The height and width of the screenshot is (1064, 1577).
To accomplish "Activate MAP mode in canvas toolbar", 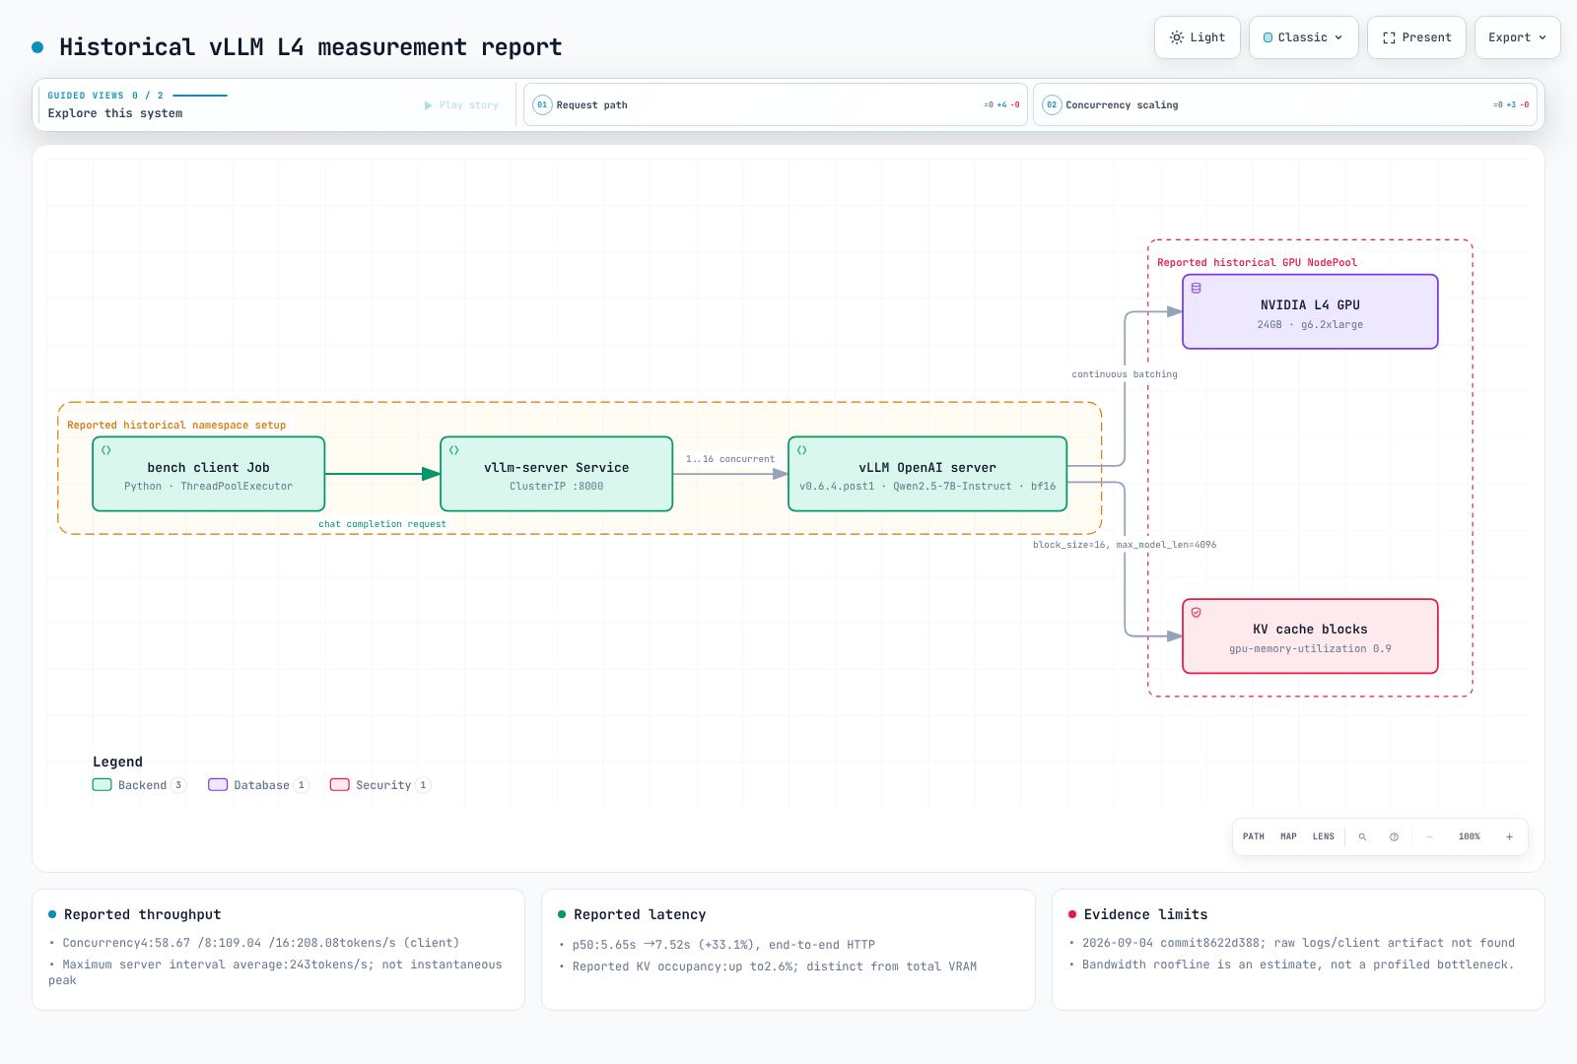I will [1288, 836].
